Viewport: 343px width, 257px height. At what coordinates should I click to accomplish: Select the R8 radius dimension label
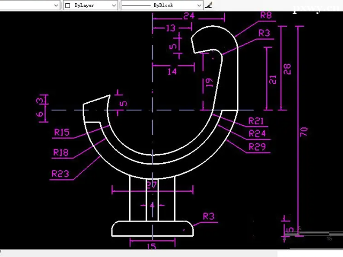[x=266, y=16]
